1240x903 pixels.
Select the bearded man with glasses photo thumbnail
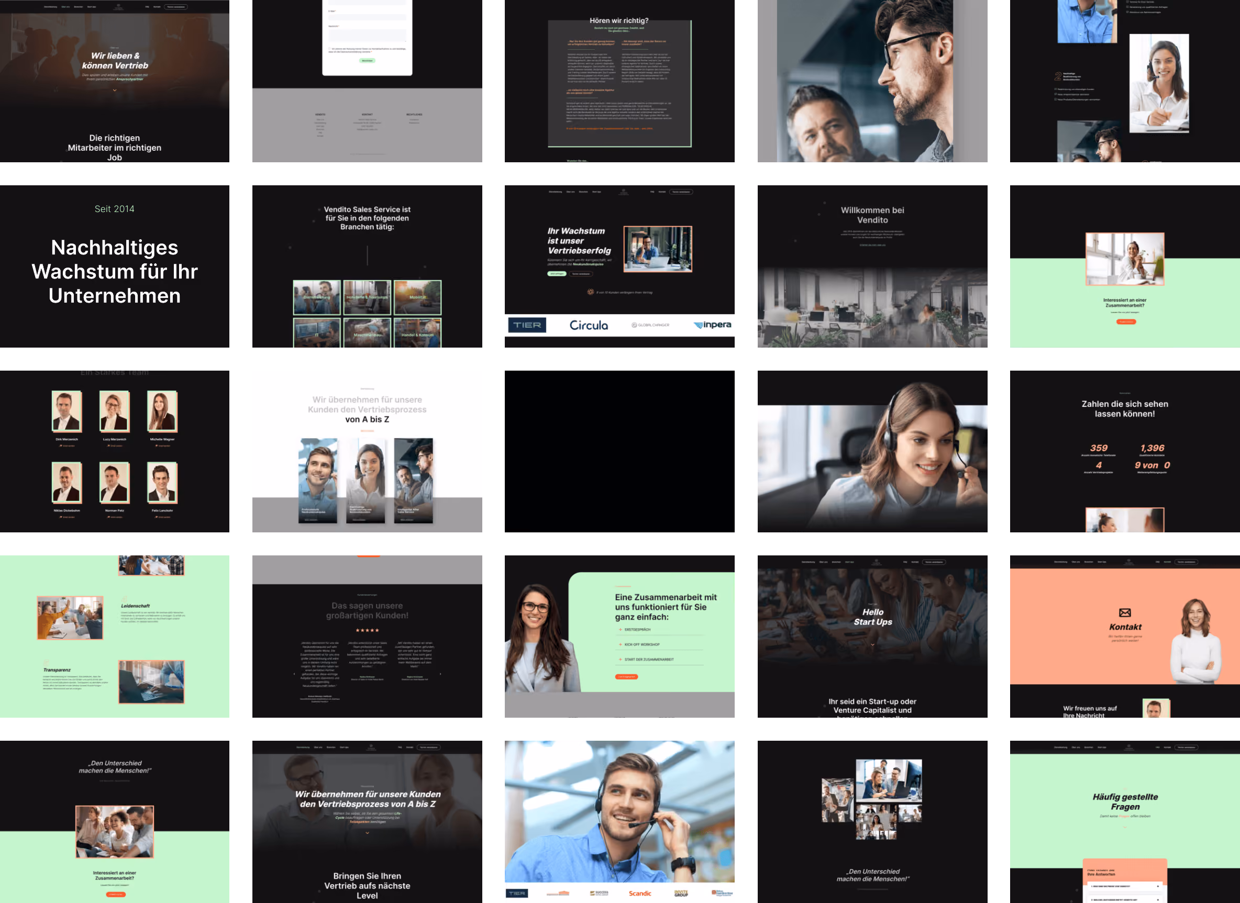(872, 81)
